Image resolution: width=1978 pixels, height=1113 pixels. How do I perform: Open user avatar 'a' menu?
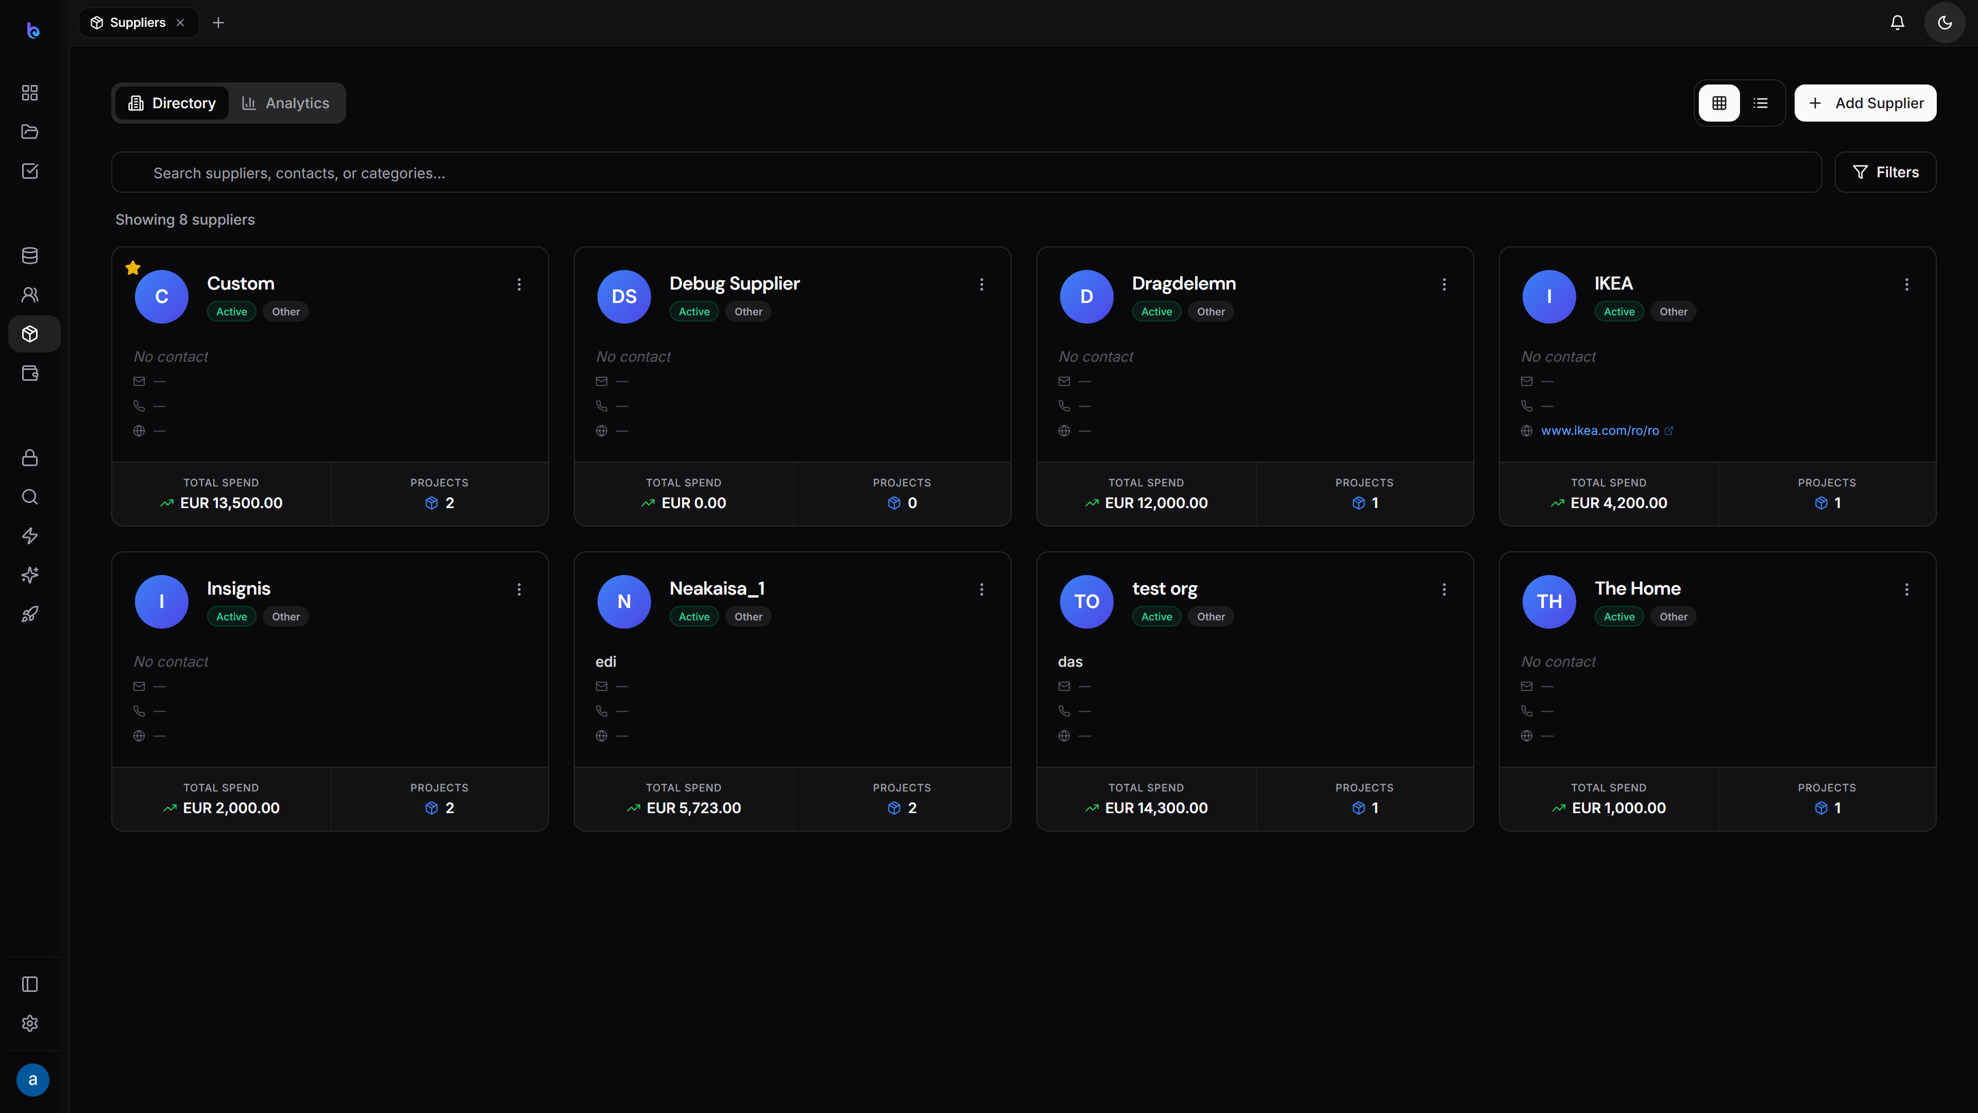click(x=33, y=1080)
